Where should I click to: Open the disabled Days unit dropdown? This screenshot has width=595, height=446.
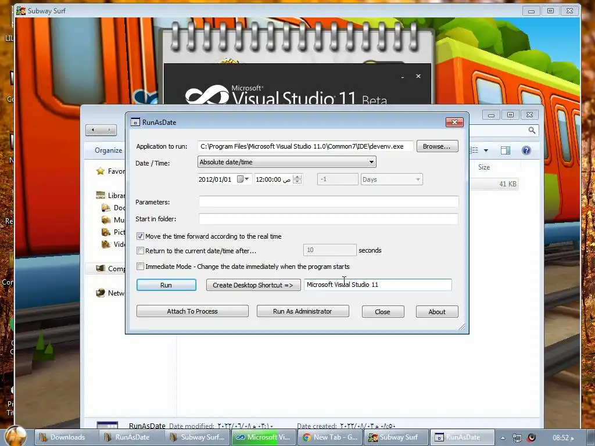(x=391, y=179)
